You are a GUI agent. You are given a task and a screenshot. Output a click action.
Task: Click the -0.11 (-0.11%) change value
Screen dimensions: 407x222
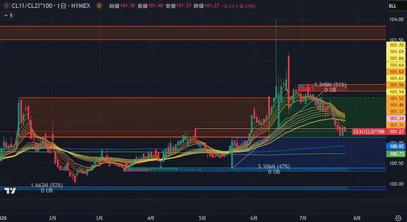(x=239, y=6)
